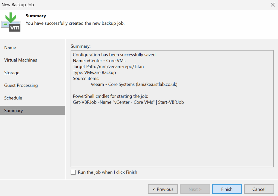Enable Run the job when I click Finish
Viewport: 278px width, 196px height.
point(73,172)
